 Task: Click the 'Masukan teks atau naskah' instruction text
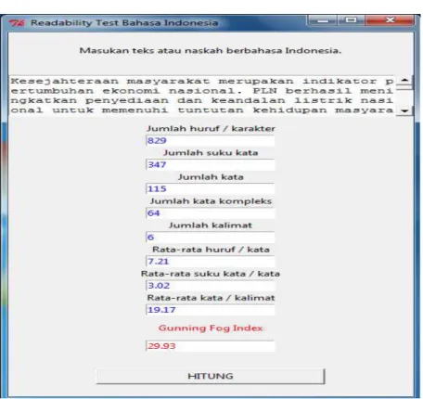point(211,50)
